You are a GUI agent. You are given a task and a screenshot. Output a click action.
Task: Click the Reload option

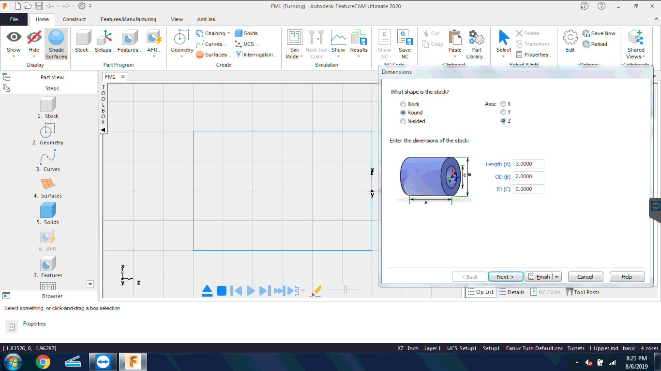[x=595, y=44]
